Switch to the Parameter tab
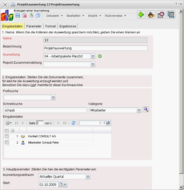The image size is (184, 190). tap(34, 26)
